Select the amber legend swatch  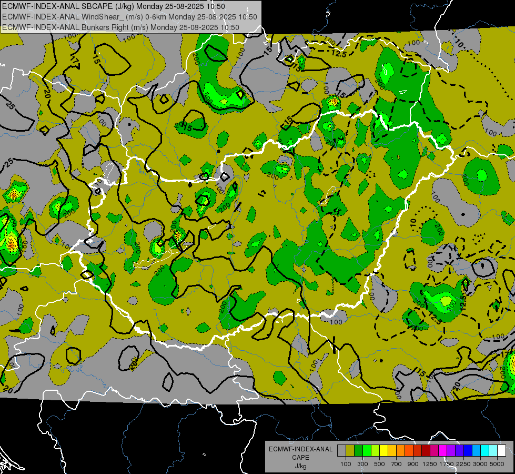point(392,451)
